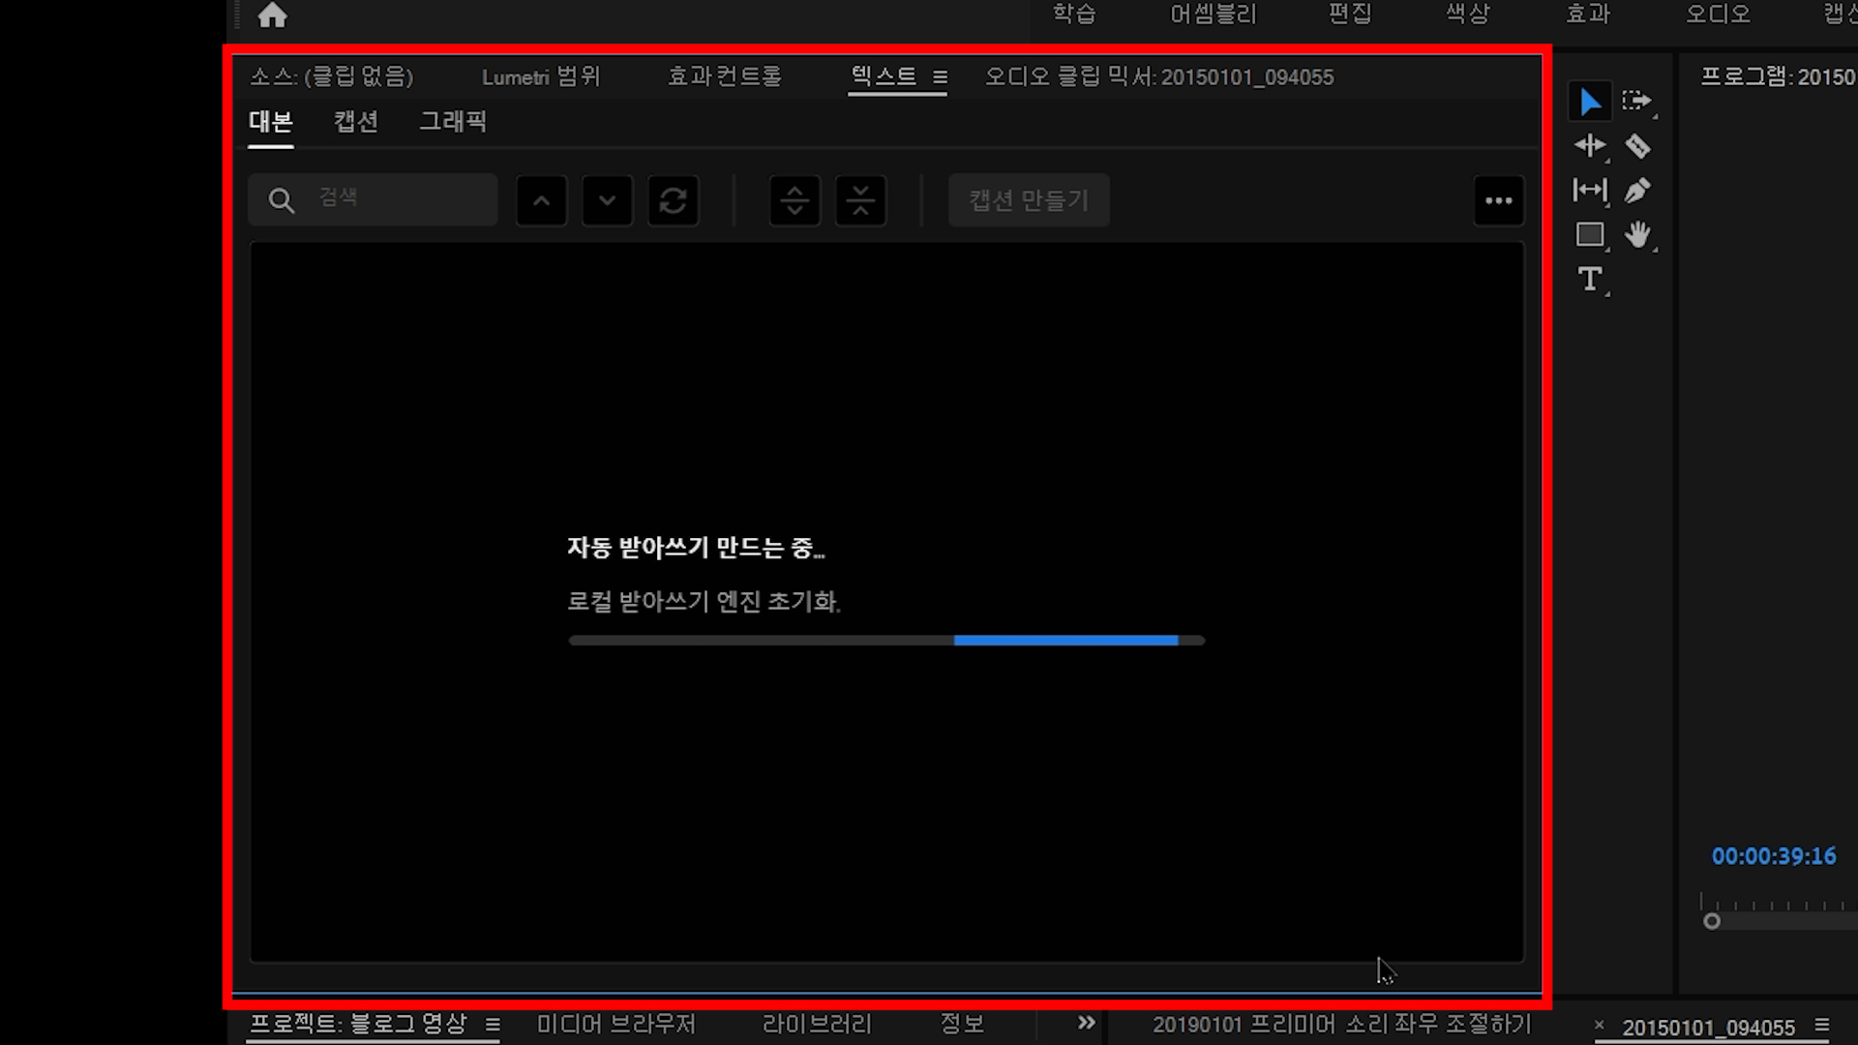Go to previous search result arrow
Viewport: 1858px width, 1045px height.
coord(541,201)
